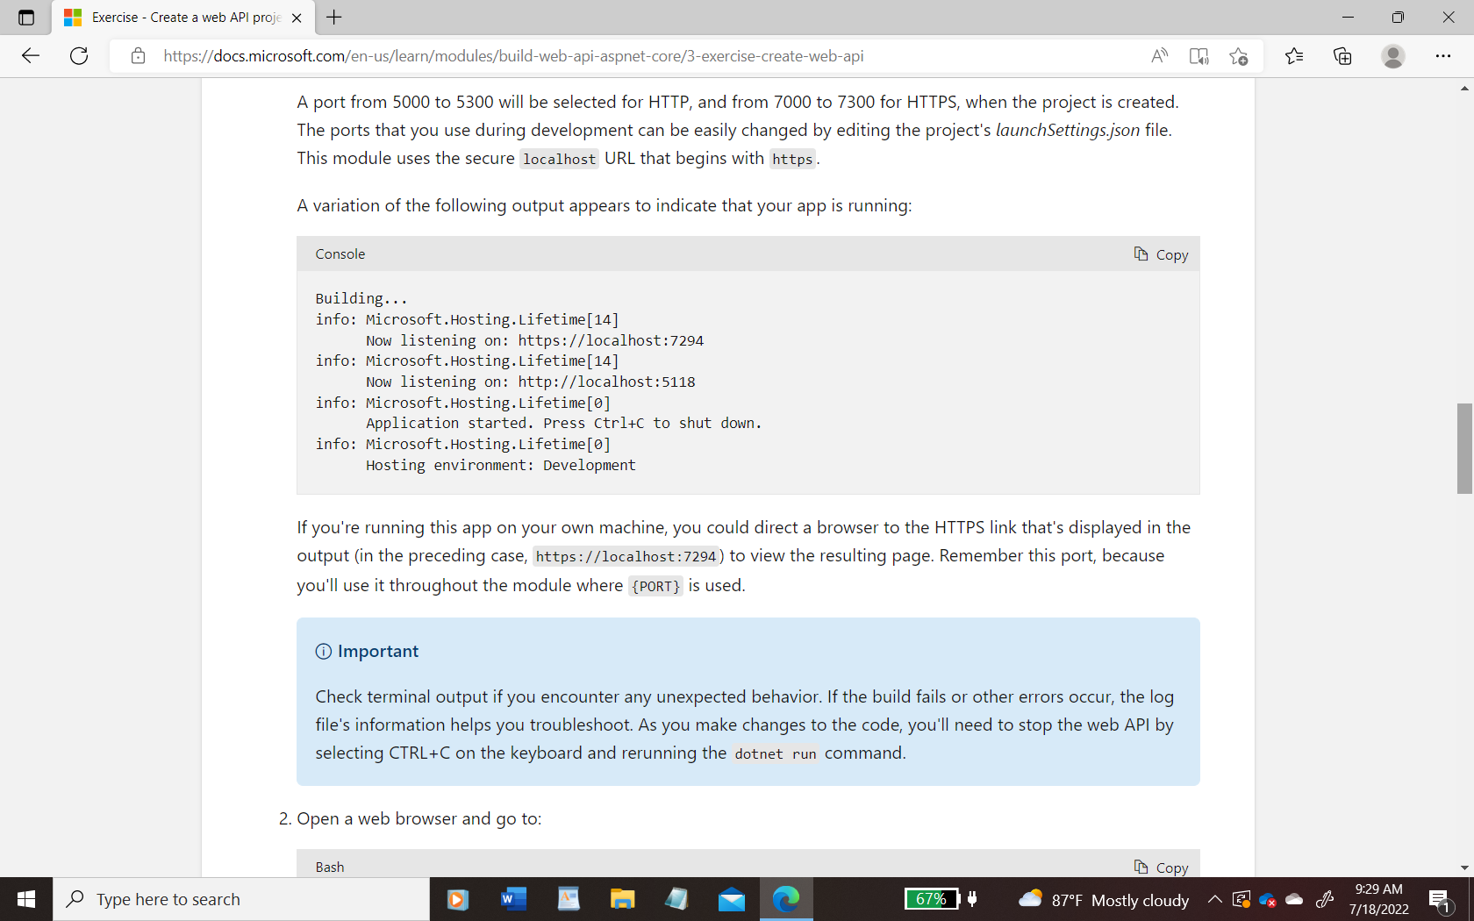Open Collections panel
Image resolution: width=1474 pixels, height=921 pixels.
[1342, 56]
